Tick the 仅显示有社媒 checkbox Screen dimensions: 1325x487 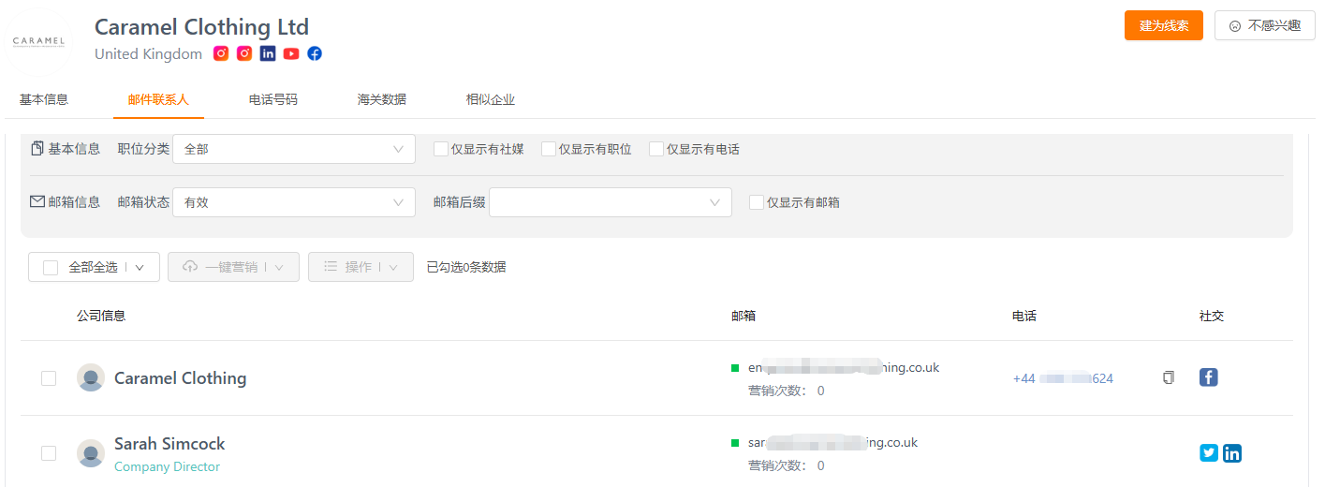click(441, 149)
